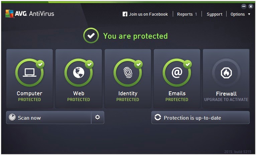Open the Options menu
Image resolution: width=256 pixels, height=155 pixels.
click(238, 14)
